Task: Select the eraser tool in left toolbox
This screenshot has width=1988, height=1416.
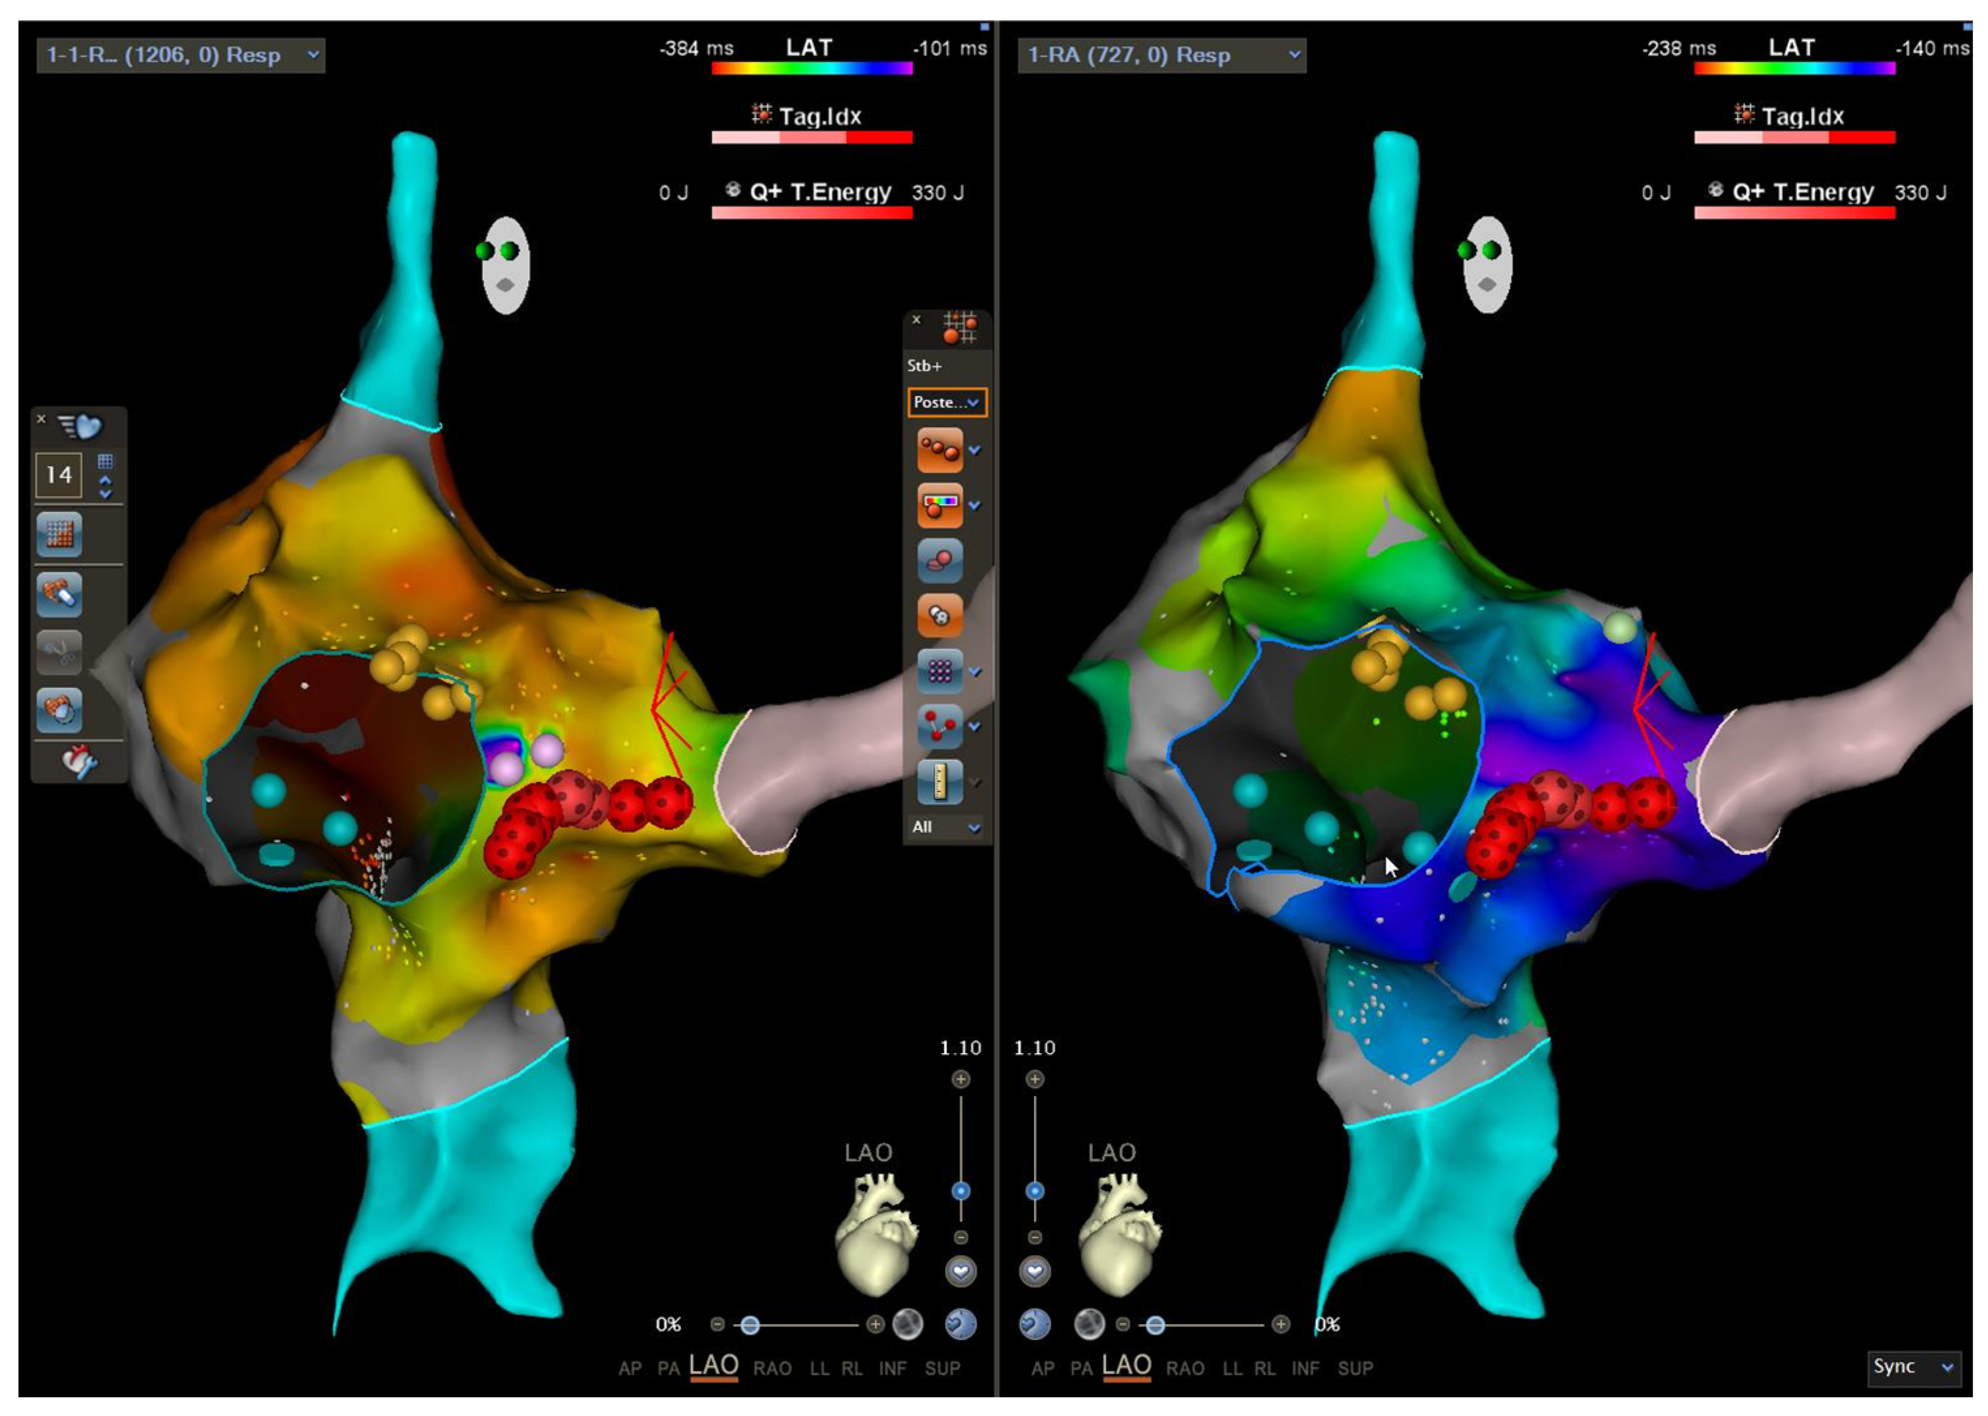Action: [59, 594]
